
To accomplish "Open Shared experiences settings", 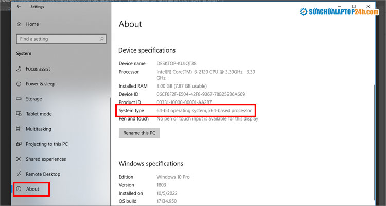I will (x=46, y=159).
